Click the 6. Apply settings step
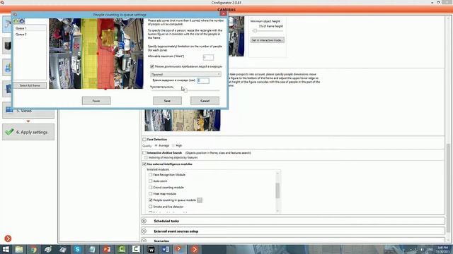Image resolution: width=453 pixels, height=254 pixels. (x=28, y=132)
